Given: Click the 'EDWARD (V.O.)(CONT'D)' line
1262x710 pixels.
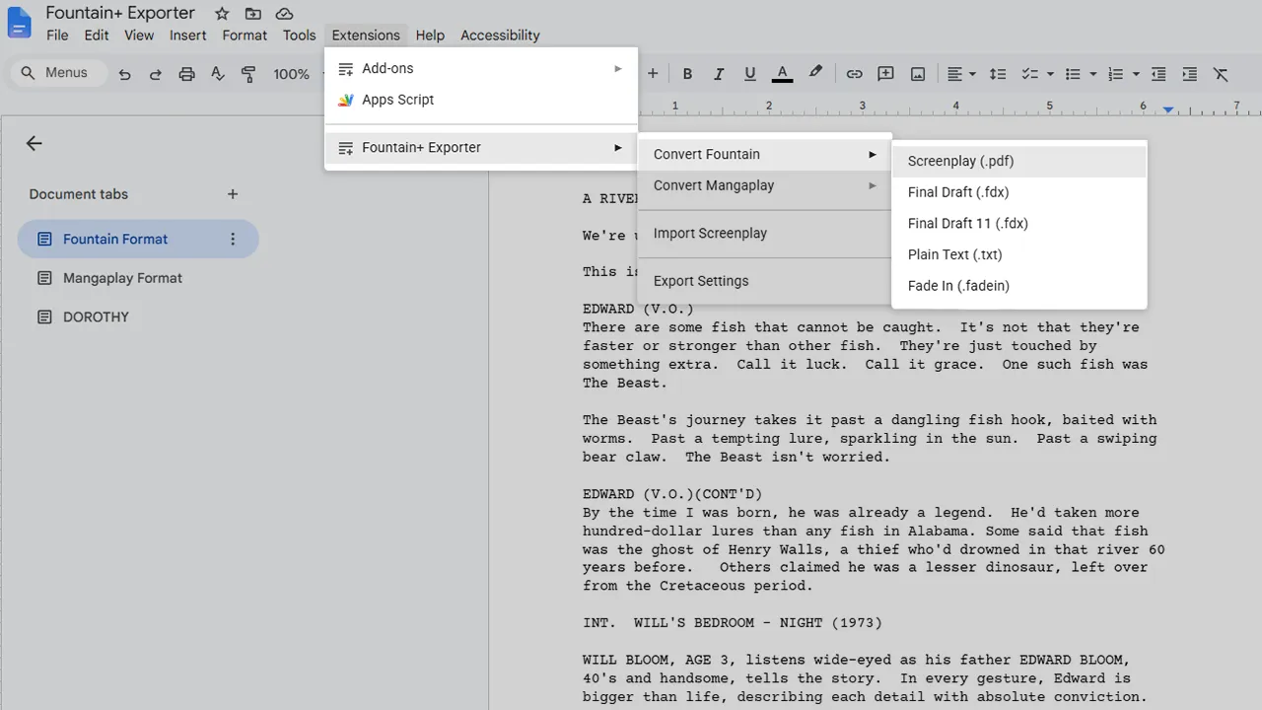Looking at the screenshot, I should (x=672, y=494).
